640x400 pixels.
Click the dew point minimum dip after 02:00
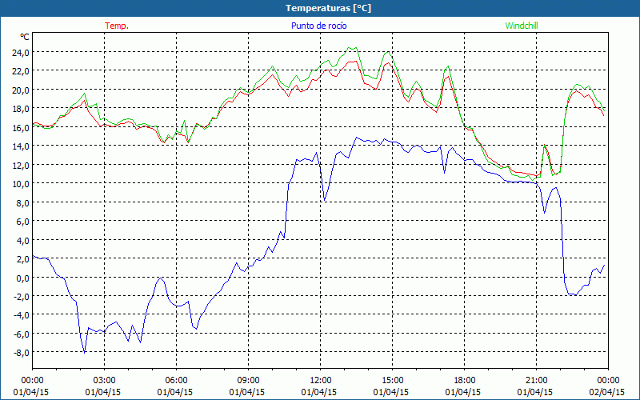click(85, 352)
